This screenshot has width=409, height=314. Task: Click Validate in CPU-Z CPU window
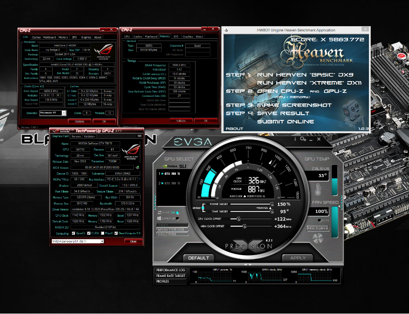coord(80,122)
